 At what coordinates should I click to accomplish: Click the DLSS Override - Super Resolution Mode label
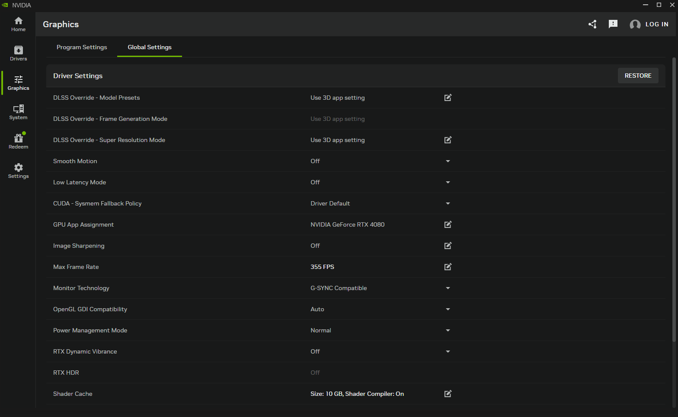[109, 140]
